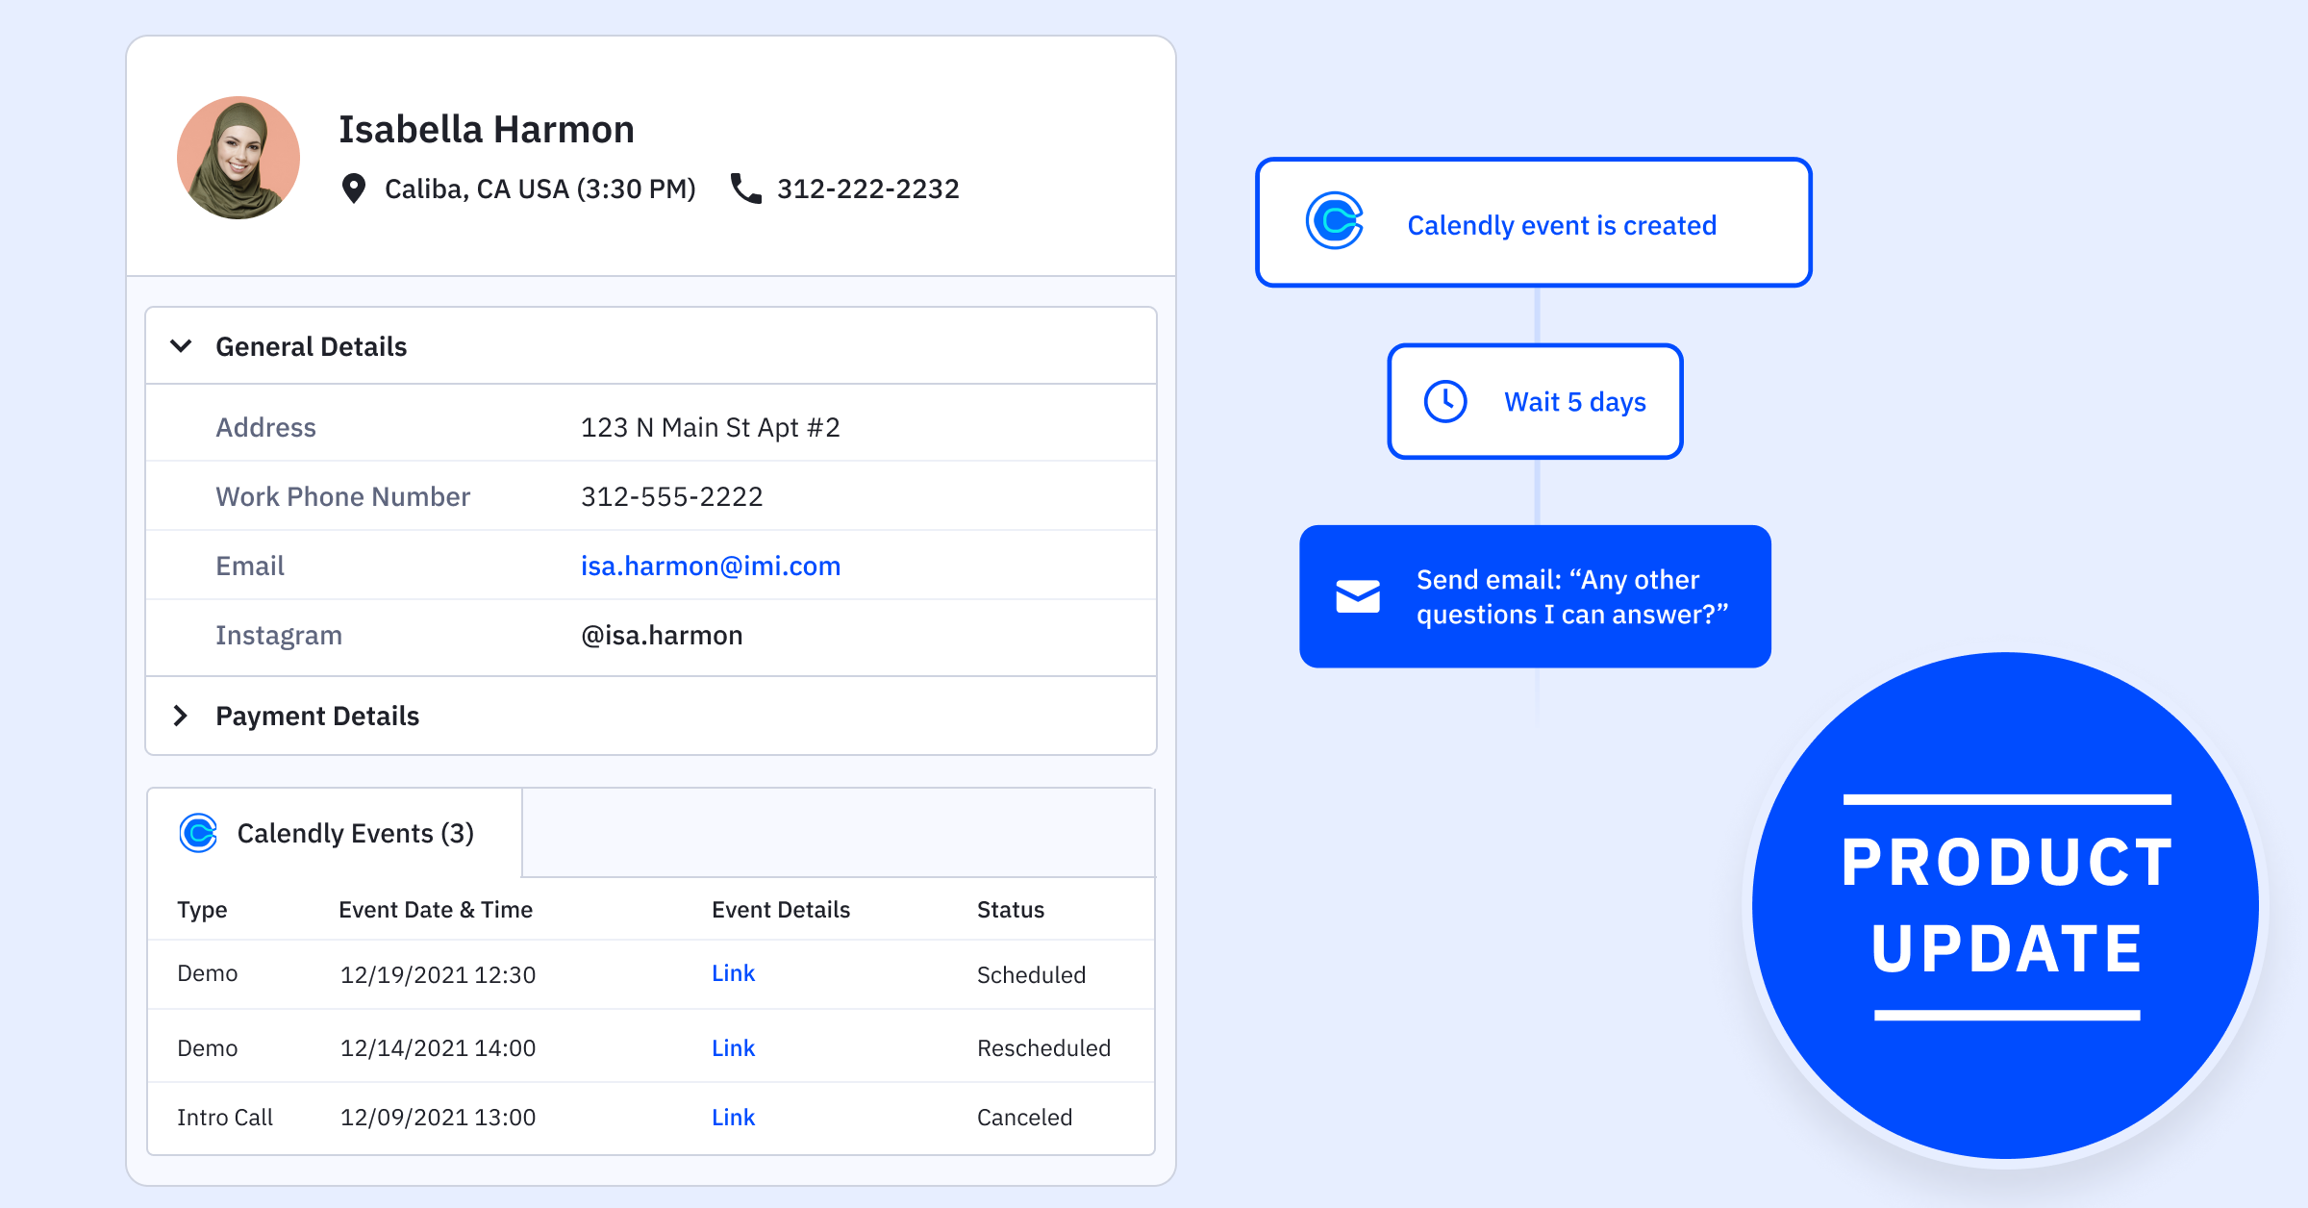Image resolution: width=2308 pixels, height=1208 pixels.
Task: Click the PRODUCT UPDATE badge
Action: pyautogui.click(x=2006, y=906)
